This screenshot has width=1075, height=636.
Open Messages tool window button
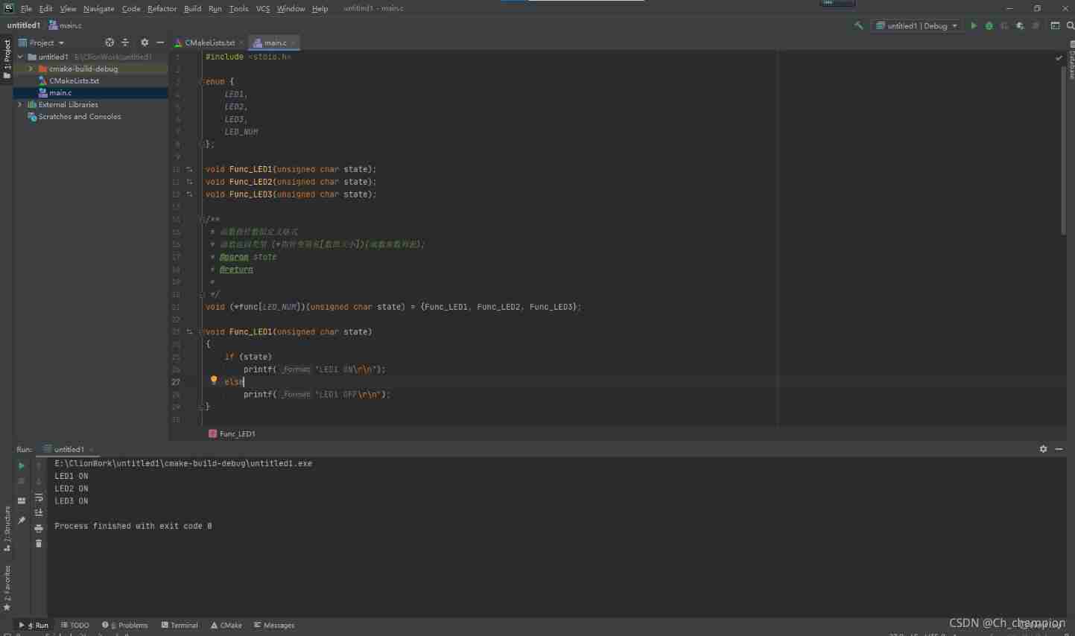pyautogui.click(x=274, y=625)
